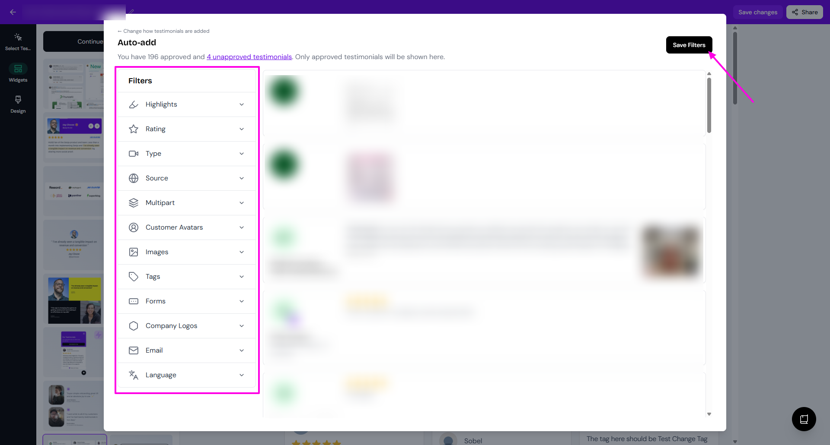830x445 pixels.
Task: Click the Share button
Action: pyautogui.click(x=804, y=12)
